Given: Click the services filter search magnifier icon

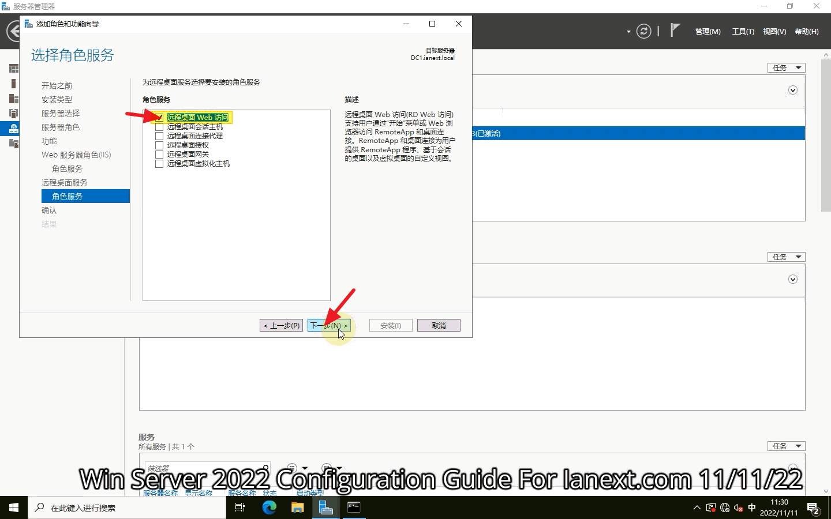Looking at the screenshot, I should [265, 468].
